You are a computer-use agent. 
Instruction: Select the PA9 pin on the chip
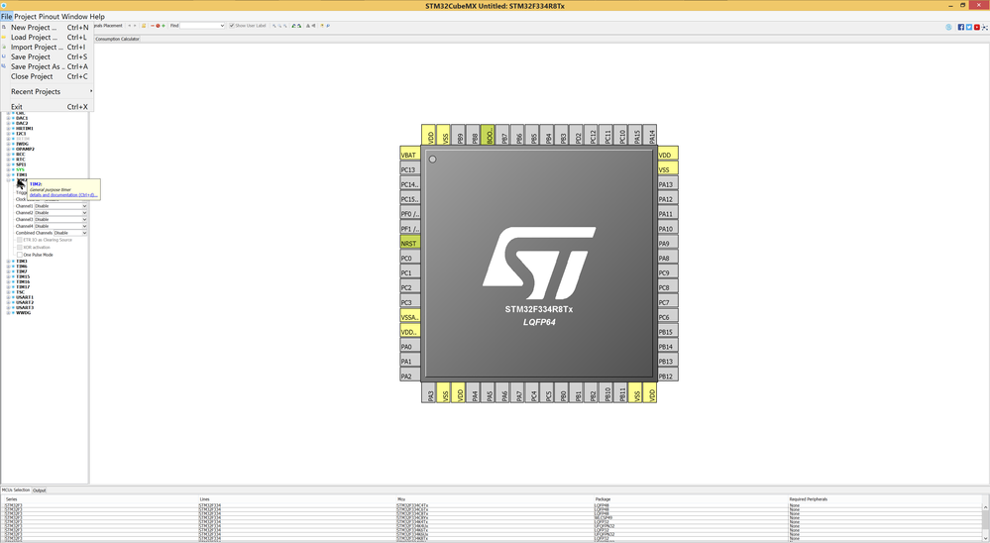[667, 243]
